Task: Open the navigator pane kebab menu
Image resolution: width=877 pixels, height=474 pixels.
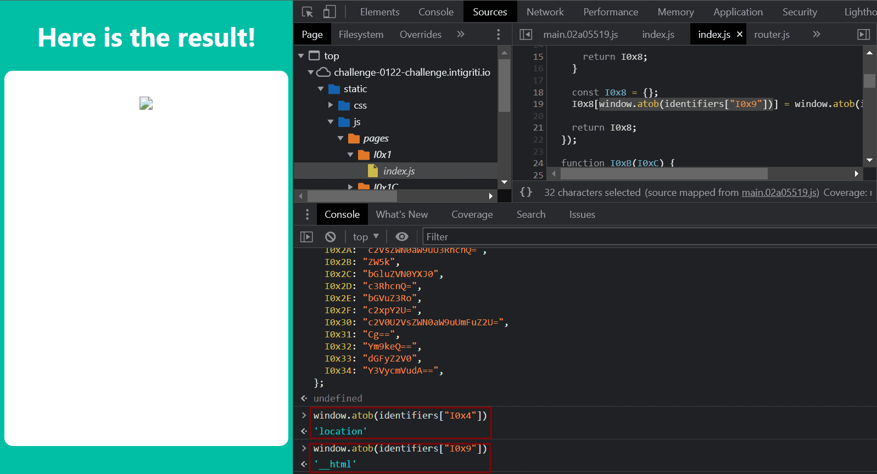Action: (x=498, y=35)
